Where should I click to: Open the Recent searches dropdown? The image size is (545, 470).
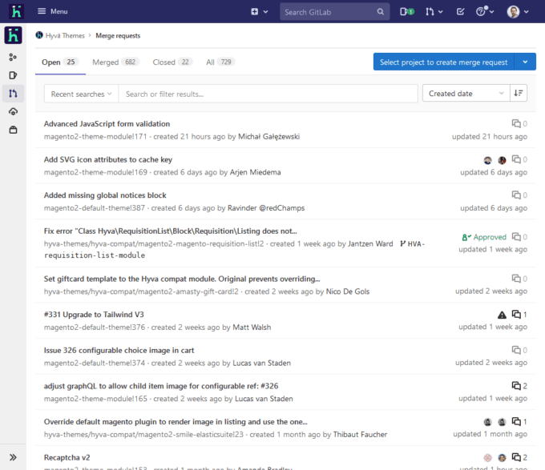coord(81,94)
